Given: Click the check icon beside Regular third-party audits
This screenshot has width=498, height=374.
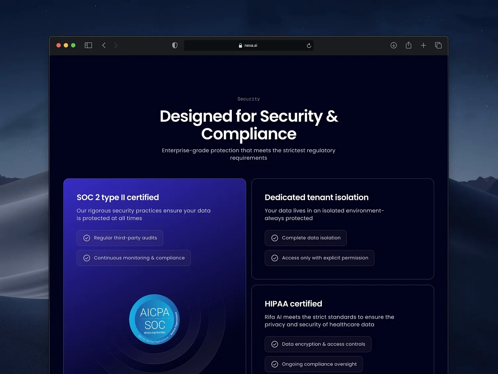Looking at the screenshot, I should coord(87,238).
